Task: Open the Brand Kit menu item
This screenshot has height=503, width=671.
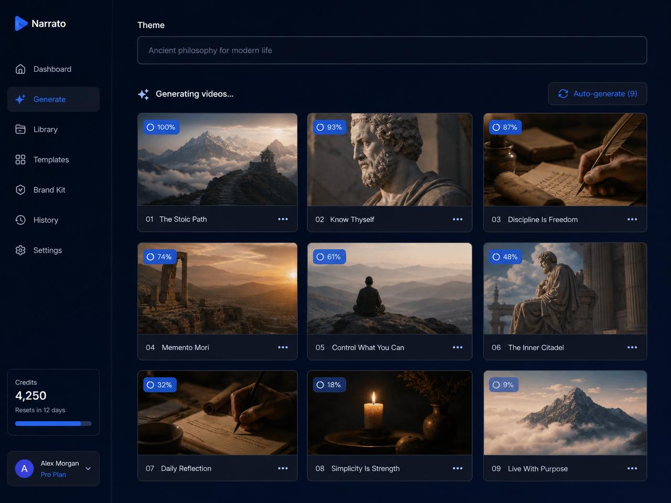Action: click(x=53, y=190)
